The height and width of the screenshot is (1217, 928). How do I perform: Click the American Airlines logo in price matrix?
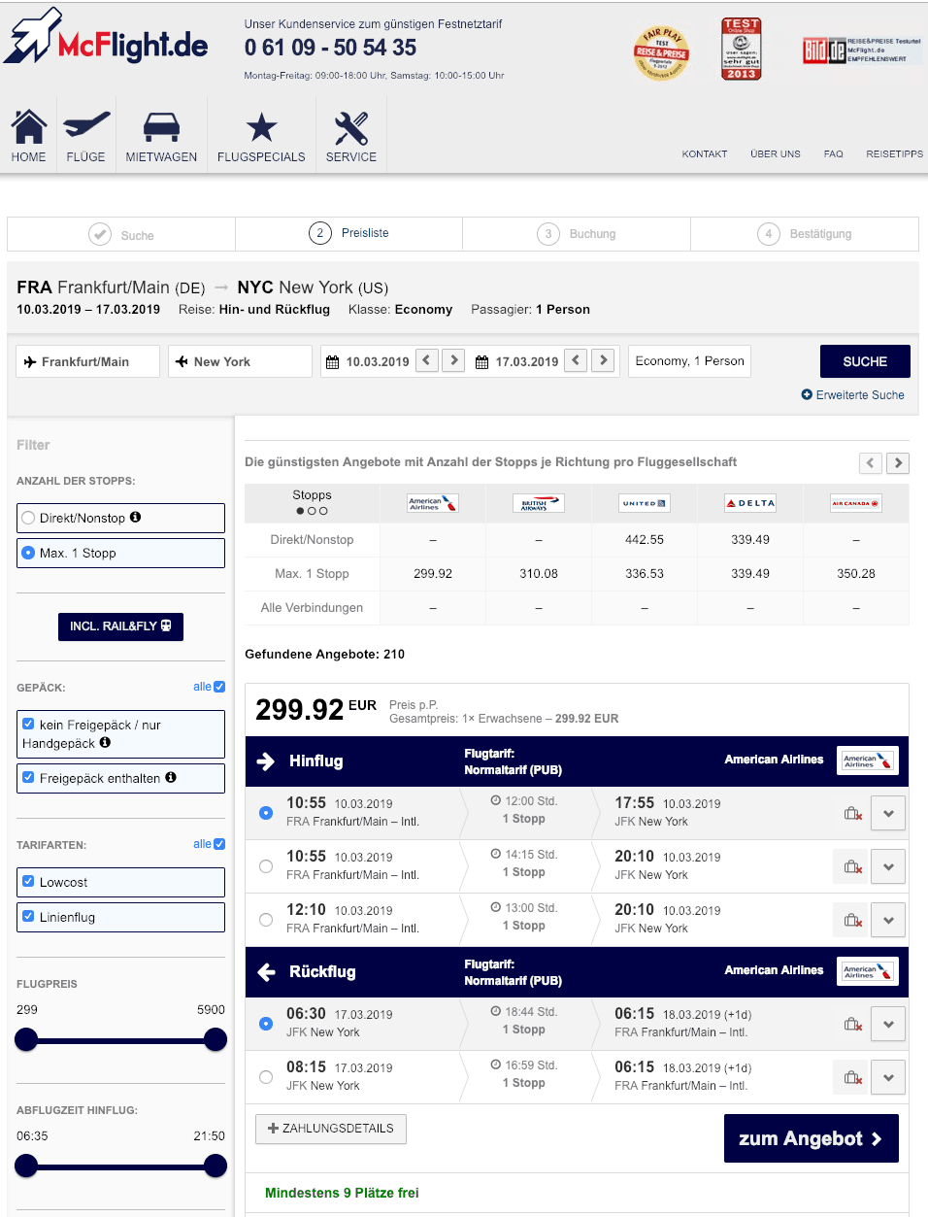[433, 503]
